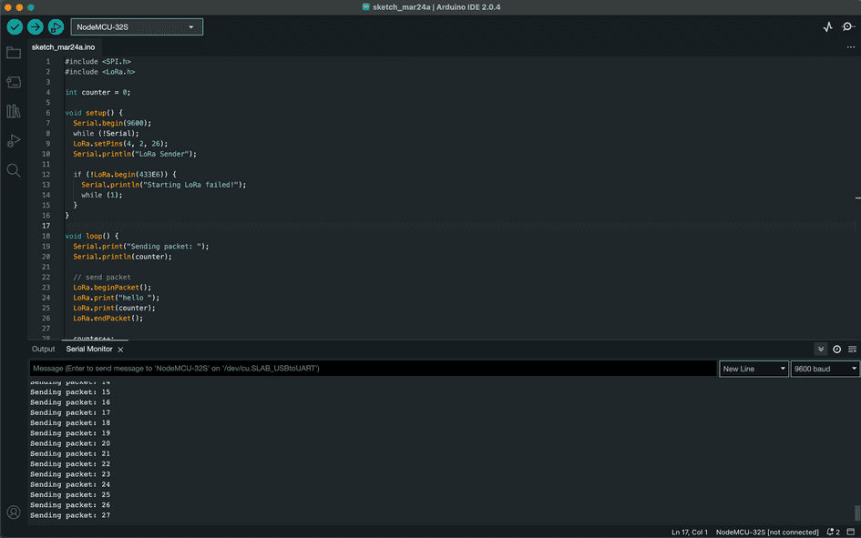Image resolution: width=861 pixels, height=538 pixels.
Task: Click the Verify sketch checkmark button
Action: coord(15,26)
